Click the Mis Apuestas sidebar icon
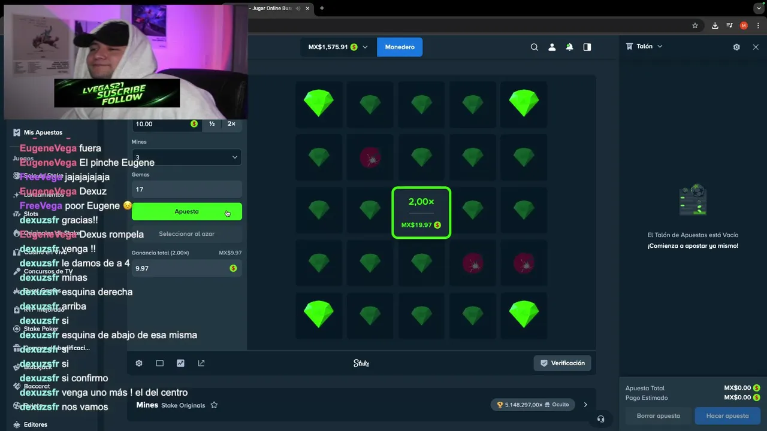Screen dimensions: 767x431 pyautogui.click(x=17, y=132)
